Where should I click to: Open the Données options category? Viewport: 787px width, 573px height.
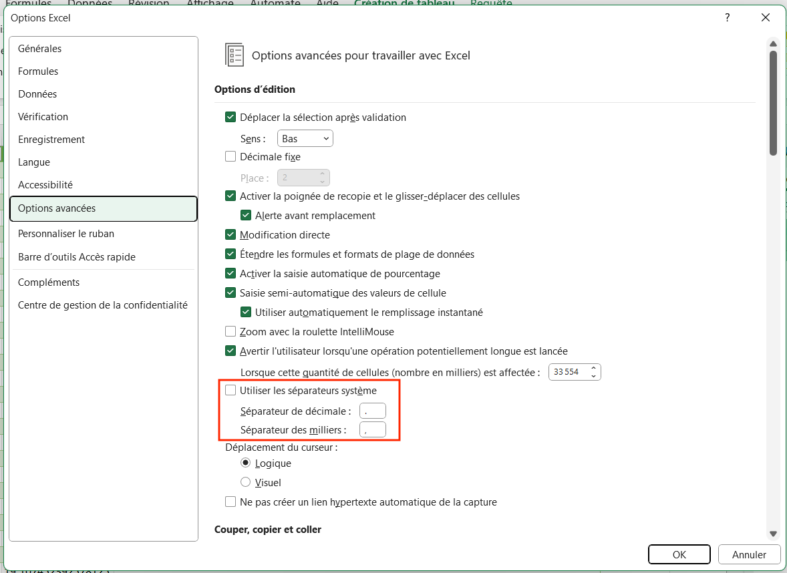[x=104, y=93]
